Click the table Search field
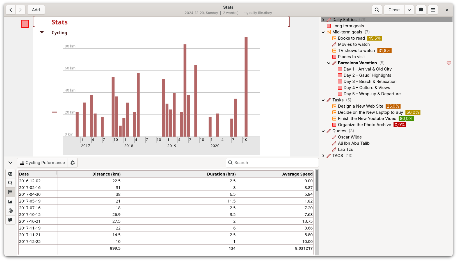Image resolution: width=457 pixels, height=261 pixels. pos(272,163)
